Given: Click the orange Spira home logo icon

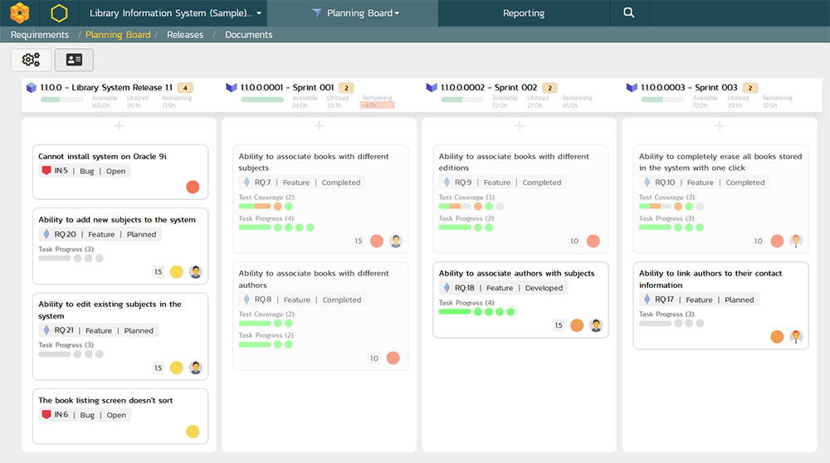Looking at the screenshot, I should 20,13.
